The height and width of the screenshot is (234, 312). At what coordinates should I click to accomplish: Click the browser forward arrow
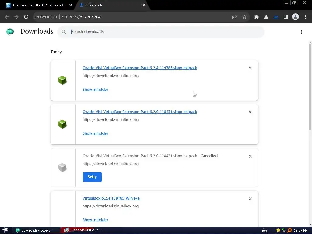pyautogui.click(x=16, y=17)
